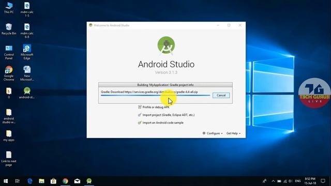Image resolution: width=331 pixels, height=186 pixels.
Task: Open network status tray icon
Action: [x=285, y=181]
